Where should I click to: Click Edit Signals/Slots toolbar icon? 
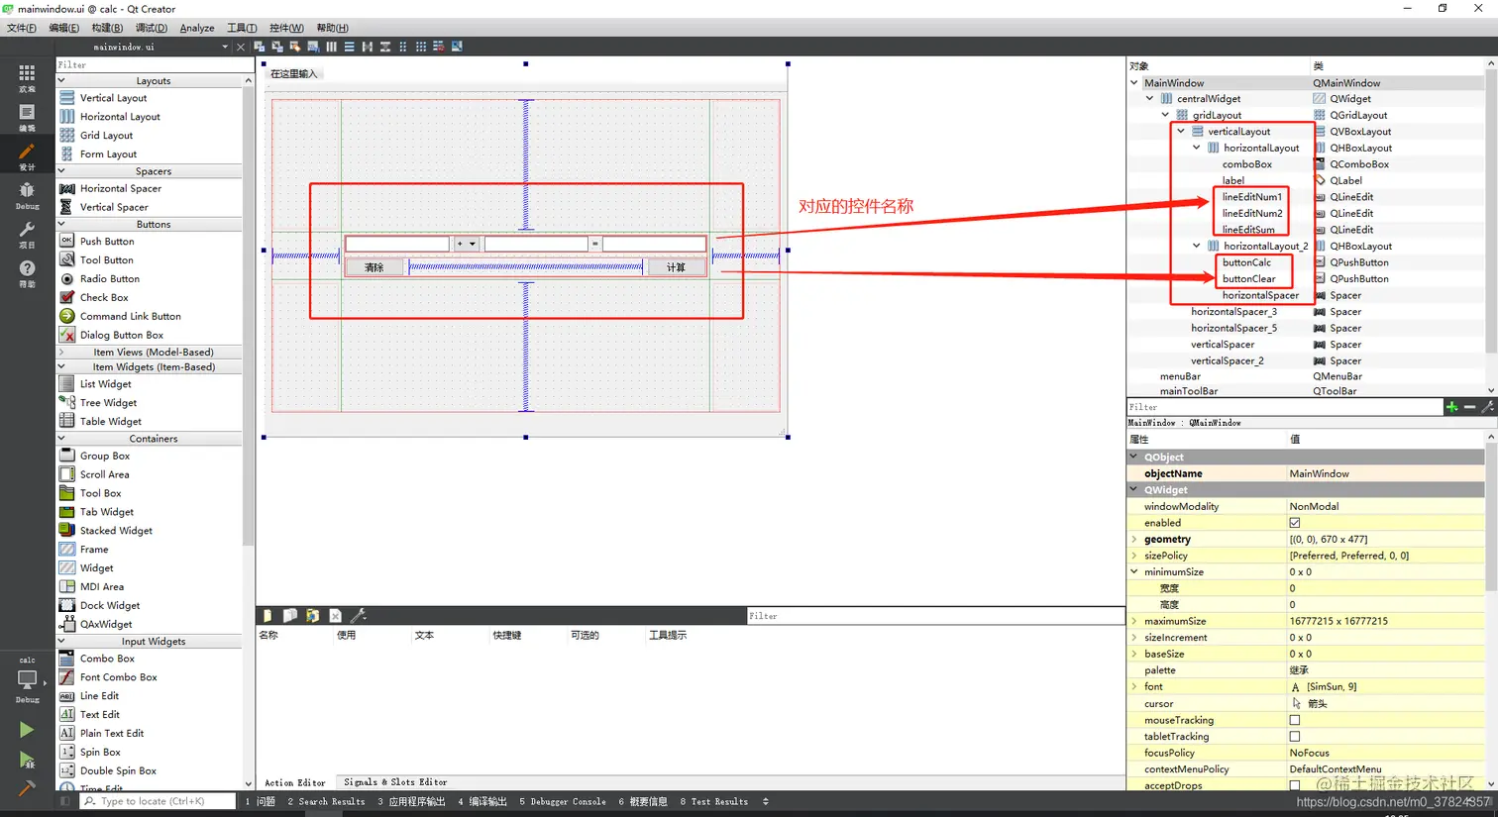click(277, 47)
